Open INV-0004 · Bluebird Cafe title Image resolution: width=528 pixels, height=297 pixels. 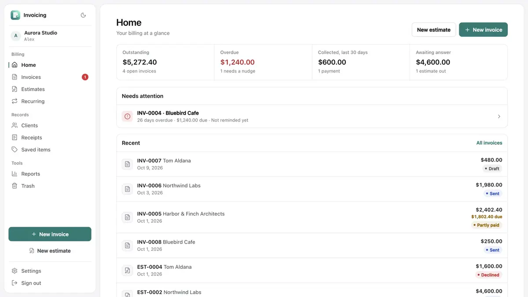[168, 113]
